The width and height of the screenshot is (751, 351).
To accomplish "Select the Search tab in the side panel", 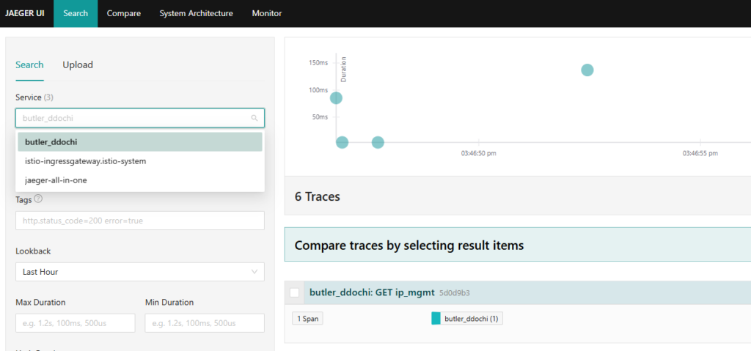I will [29, 64].
